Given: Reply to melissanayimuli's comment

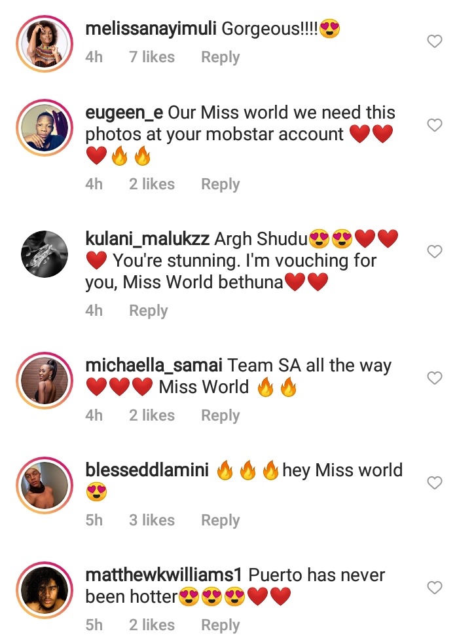Looking at the screenshot, I should pyautogui.click(x=221, y=57).
